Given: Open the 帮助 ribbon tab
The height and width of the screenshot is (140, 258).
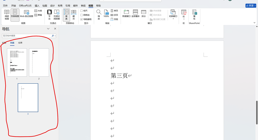Looking at the screenshot, I should [x=99, y=6].
